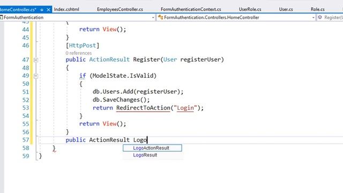Collapse the if block at line 49
Image resolution: width=343 pixels, height=193 pixels.
point(36,76)
